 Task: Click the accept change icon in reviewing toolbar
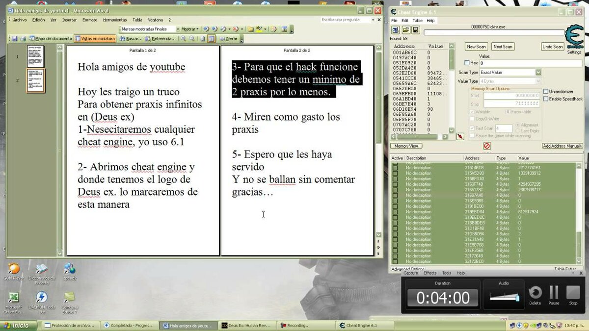coord(223,29)
